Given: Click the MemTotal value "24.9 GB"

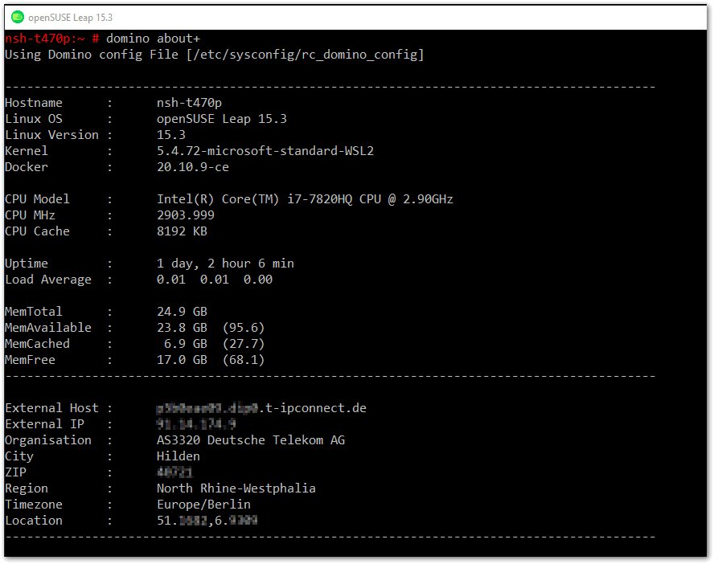Looking at the screenshot, I should click(x=182, y=312).
